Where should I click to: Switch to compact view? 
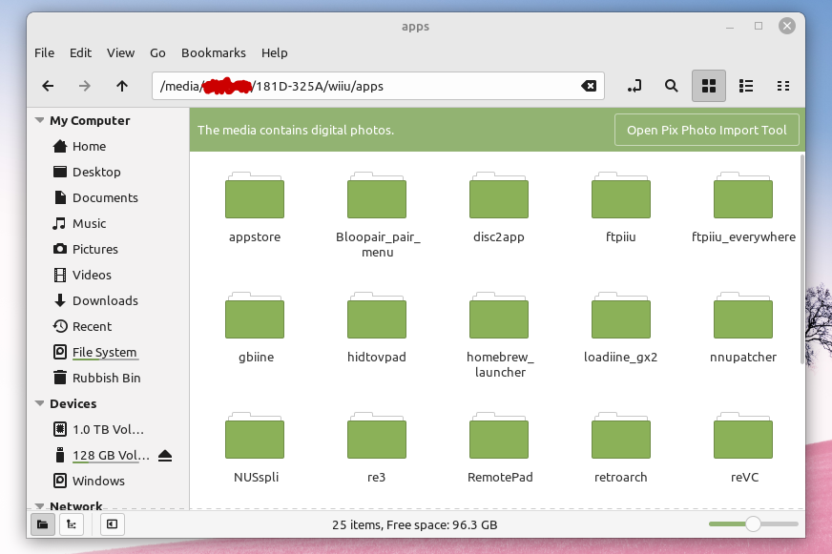point(783,86)
